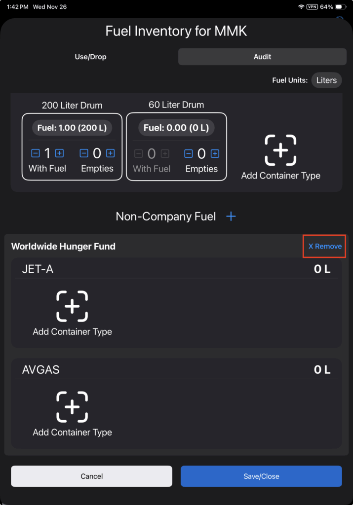Switch to the Use/Drop tab

(90, 57)
